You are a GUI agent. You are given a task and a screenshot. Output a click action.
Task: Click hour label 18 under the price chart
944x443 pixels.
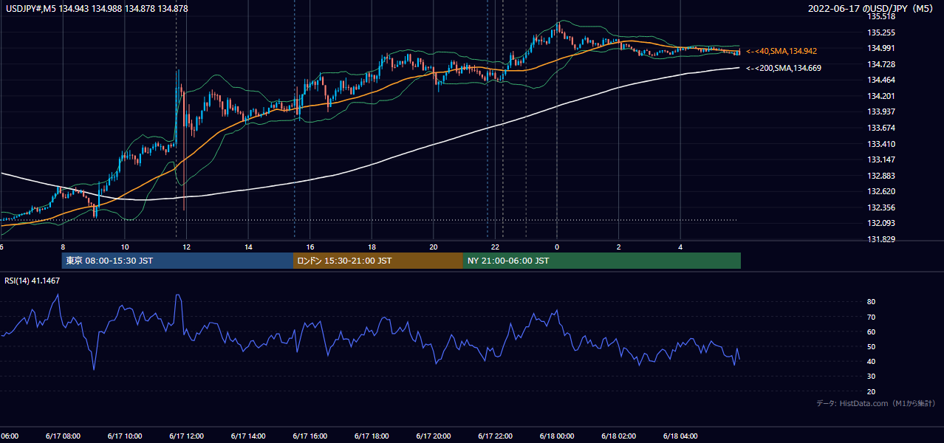pyautogui.click(x=372, y=247)
